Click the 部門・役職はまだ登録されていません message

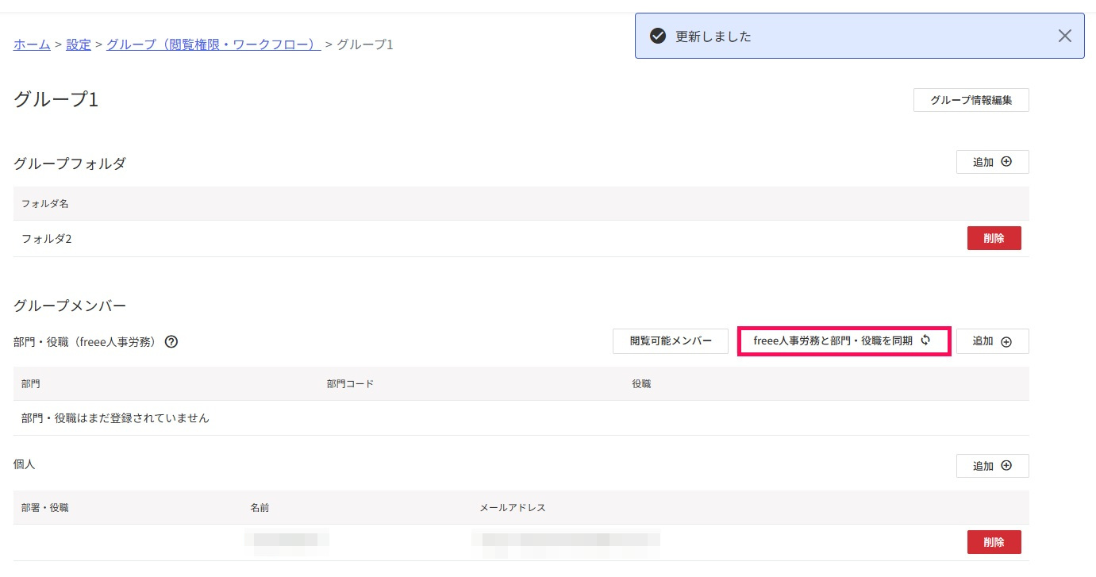[x=115, y=417]
